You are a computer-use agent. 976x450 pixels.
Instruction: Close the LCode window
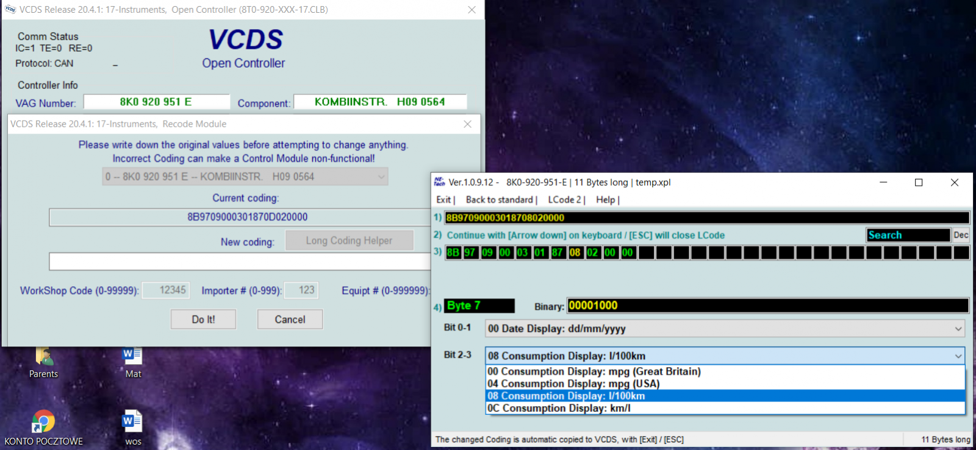[x=955, y=182]
